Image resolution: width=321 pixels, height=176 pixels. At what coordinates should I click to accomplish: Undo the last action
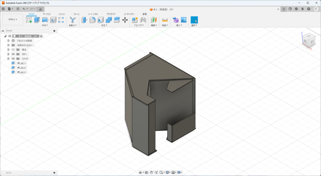pyautogui.click(x=24, y=9)
